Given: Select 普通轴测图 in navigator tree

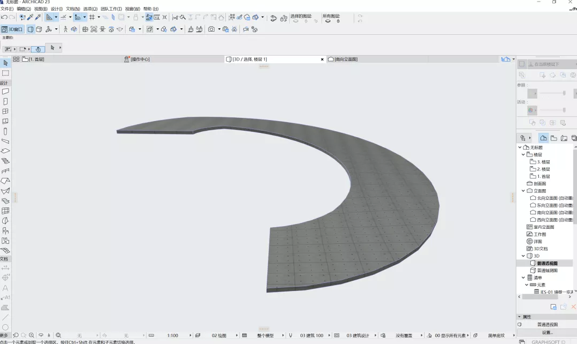Looking at the screenshot, I should (x=547, y=271).
